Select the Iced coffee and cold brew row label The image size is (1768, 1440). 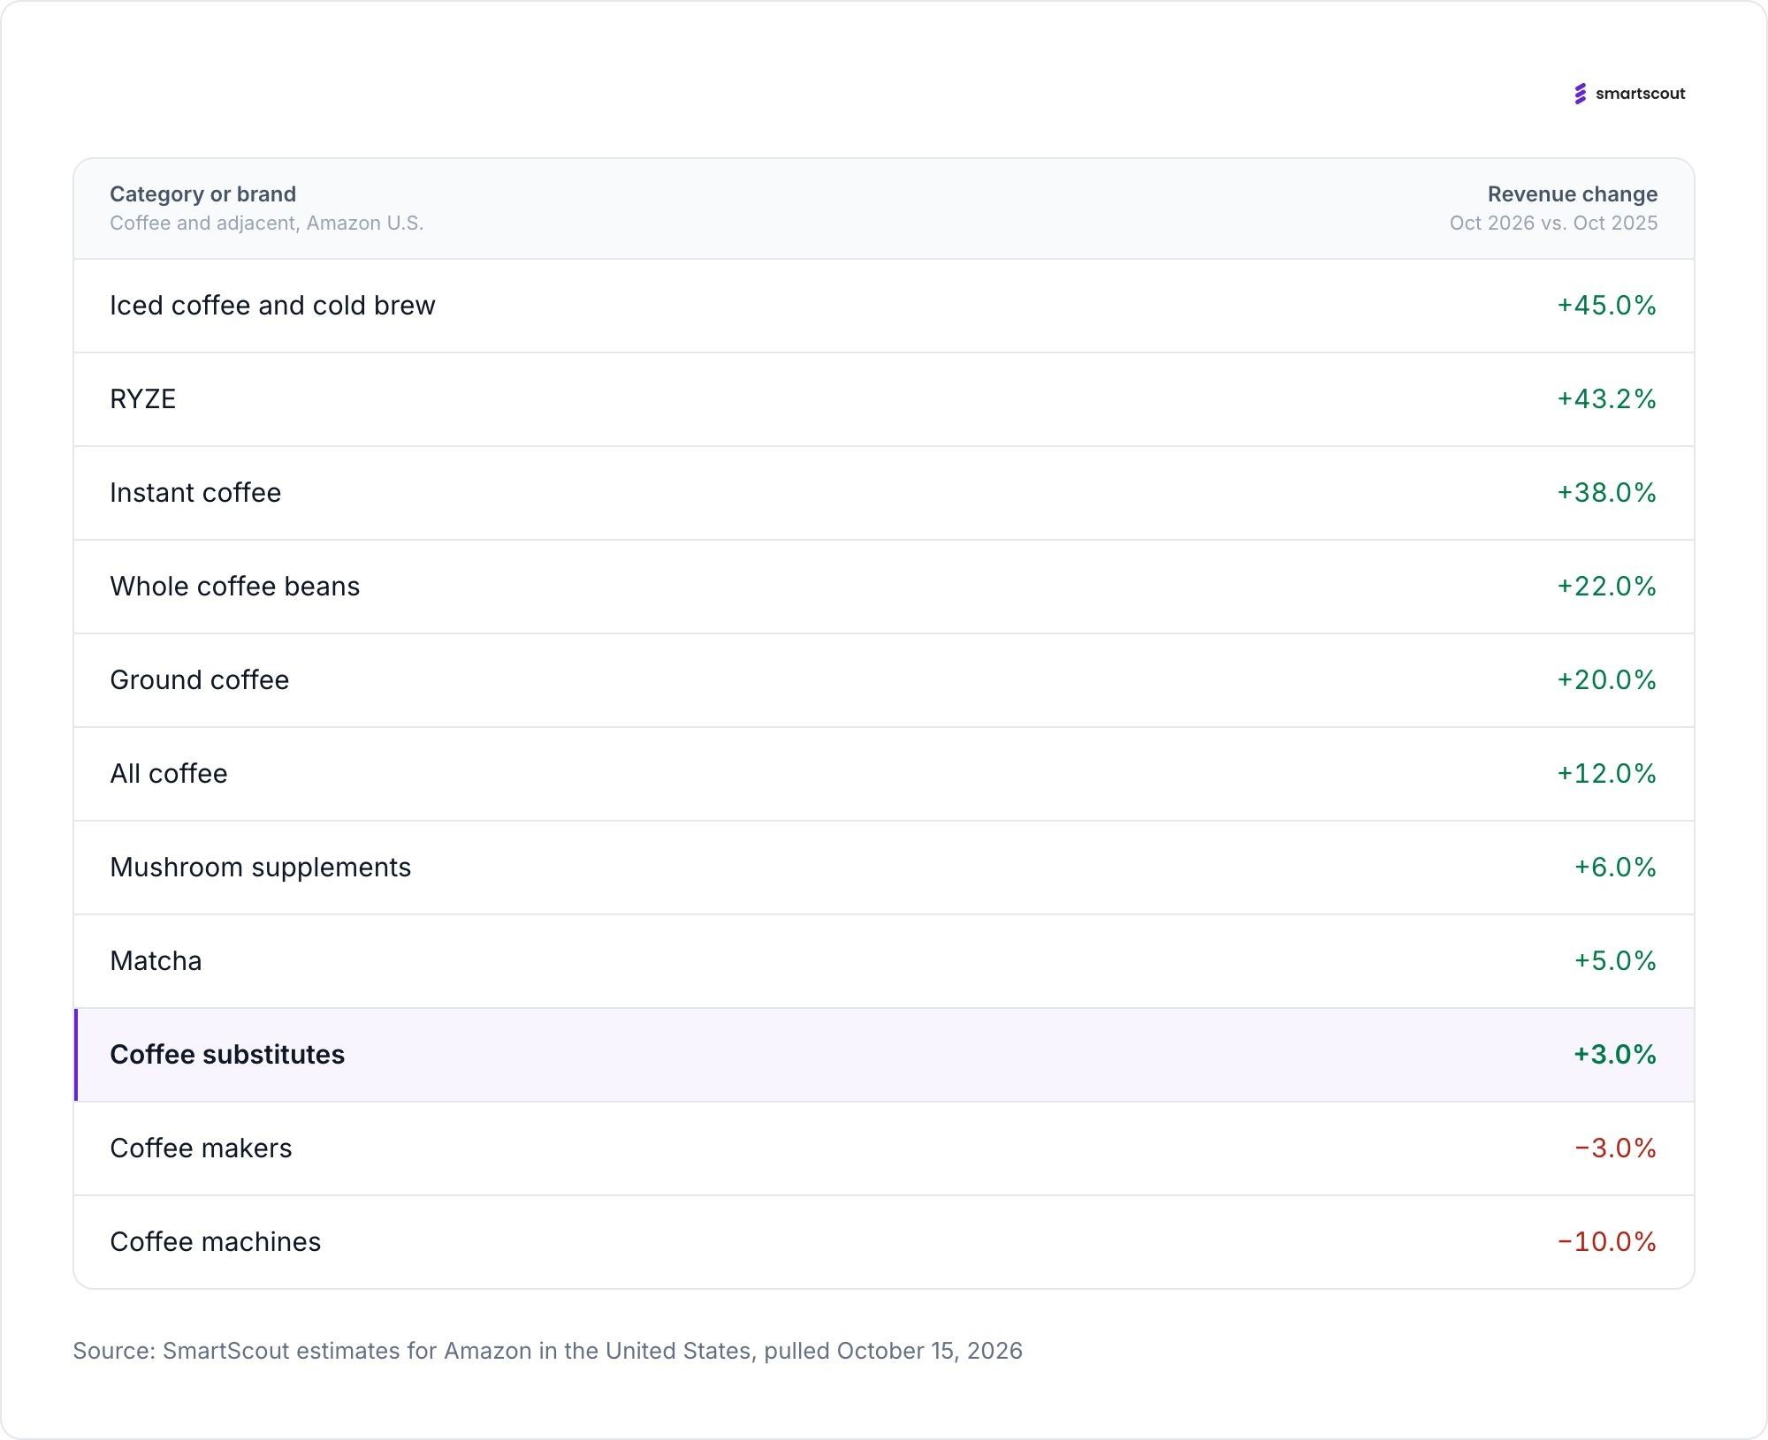272,306
